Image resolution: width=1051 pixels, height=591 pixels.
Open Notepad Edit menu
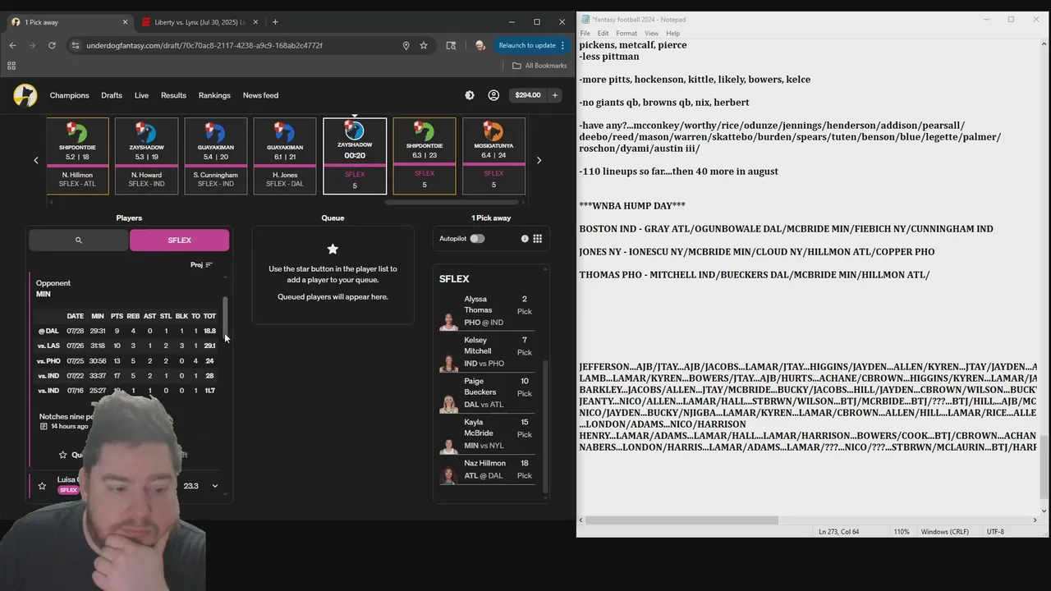tap(604, 33)
